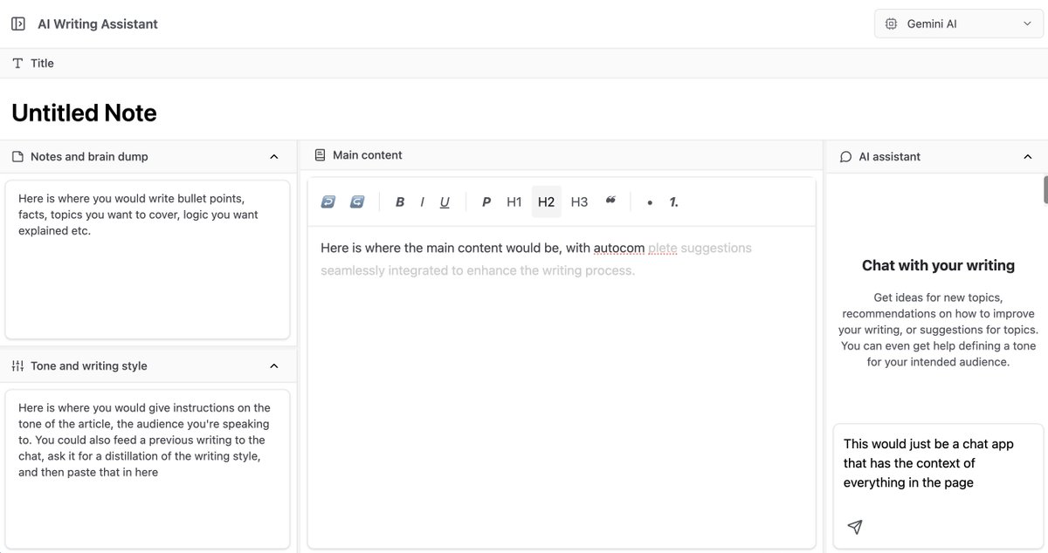Toggle the sidebar panel icon

coord(18,24)
